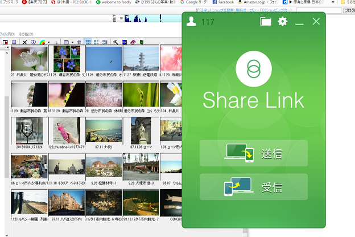Open the butterfly on white flower thumbnail

click(29, 58)
